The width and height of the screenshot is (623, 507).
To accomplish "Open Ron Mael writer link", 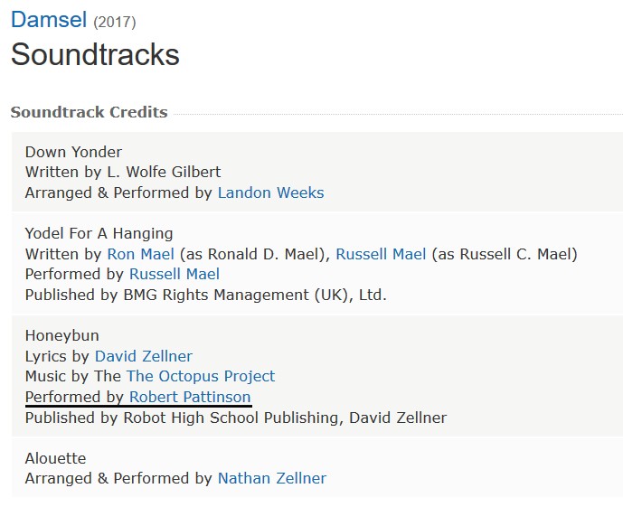I will (x=141, y=254).
